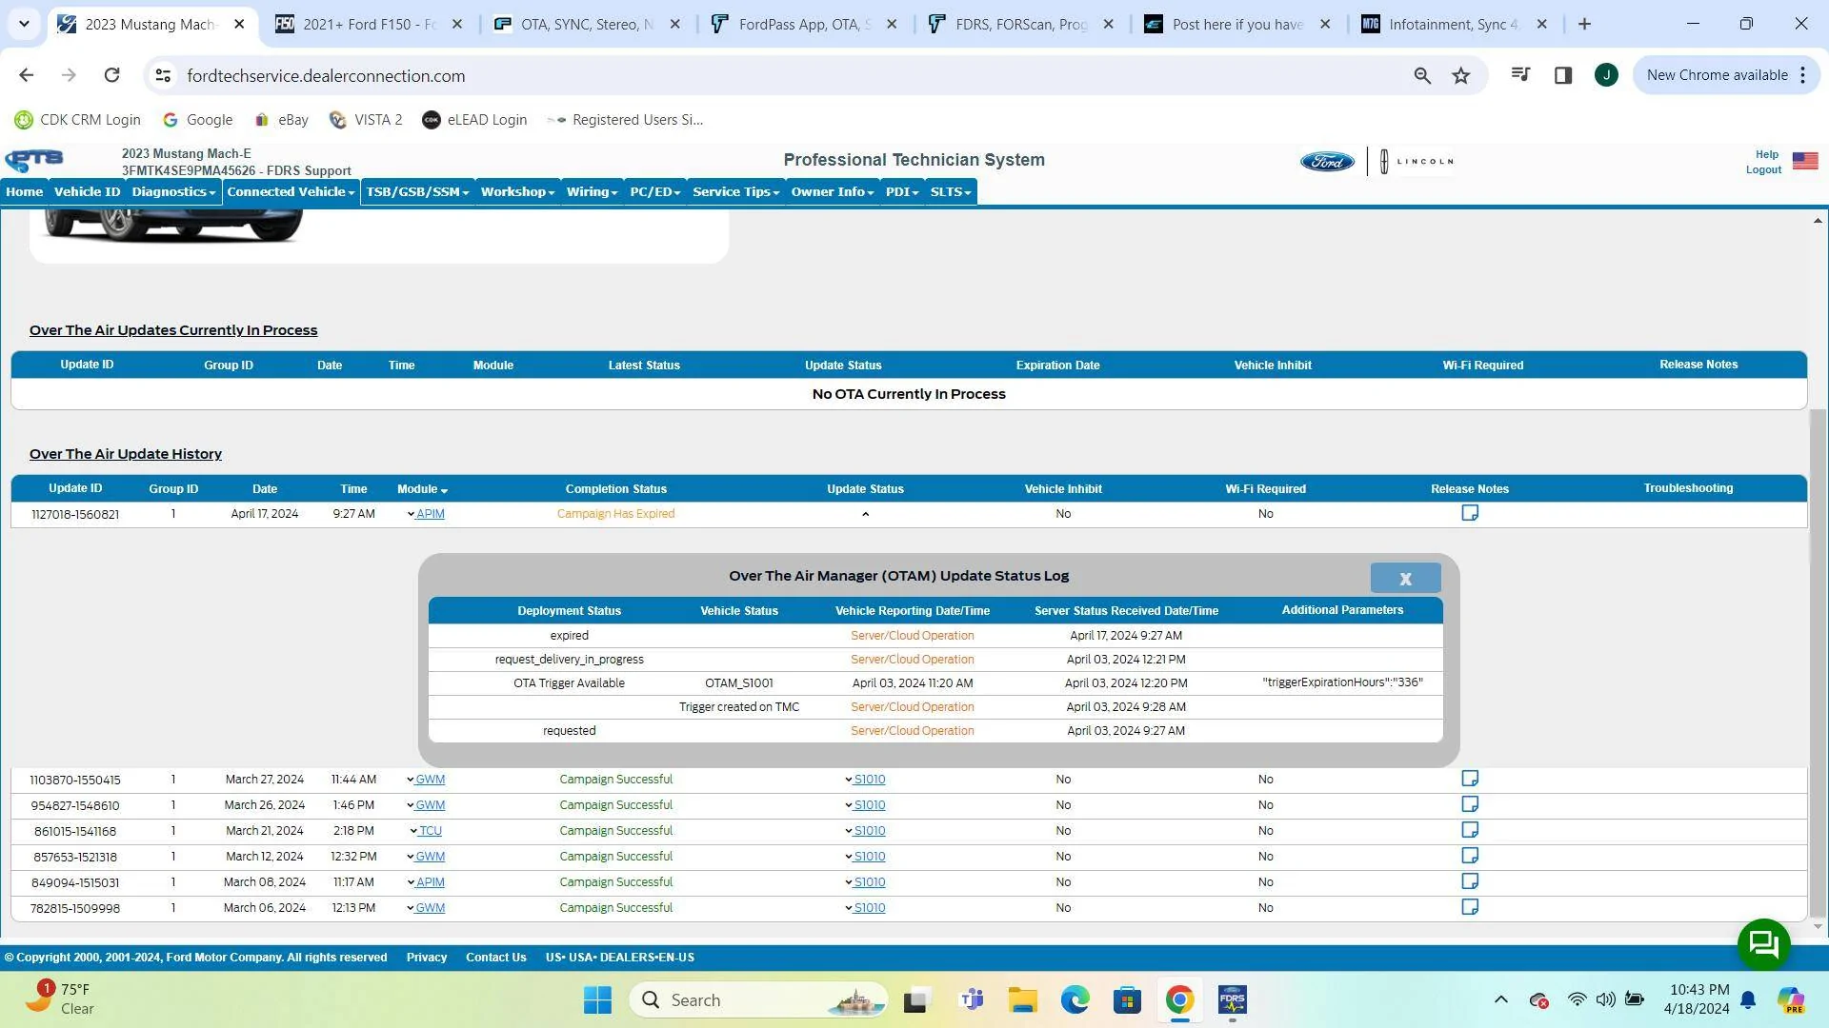Open VISTA 2 bookmark
The height and width of the screenshot is (1028, 1829).
(366, 120)
